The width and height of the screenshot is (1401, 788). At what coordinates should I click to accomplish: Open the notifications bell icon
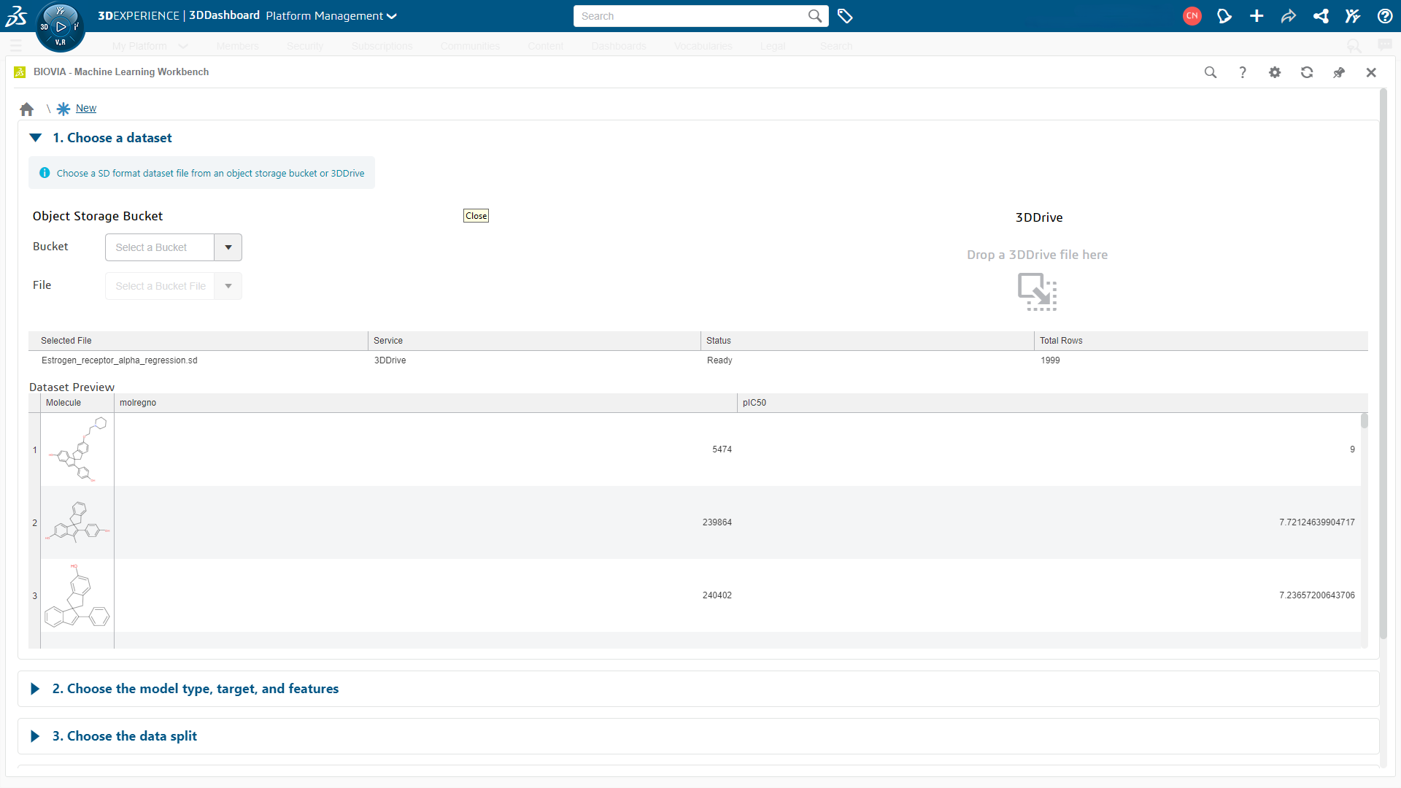[x=1224, y=15]
